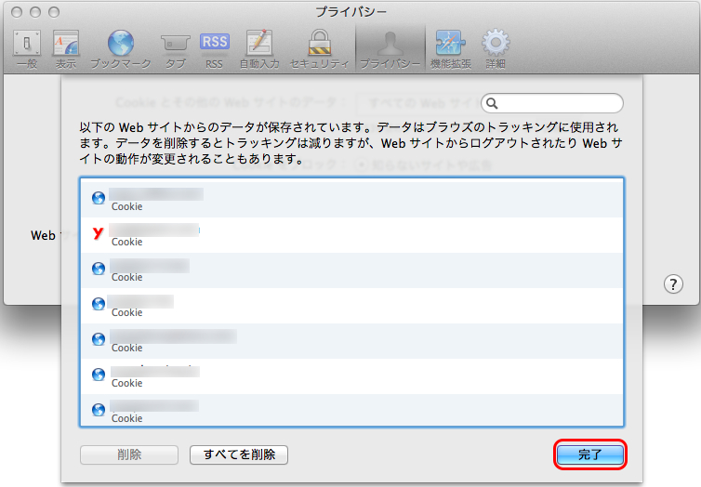Viewport: 701px width, 487px height.
Task: Open the 詳細 (Advanced) gear icon
Action: tap(495, 48)
